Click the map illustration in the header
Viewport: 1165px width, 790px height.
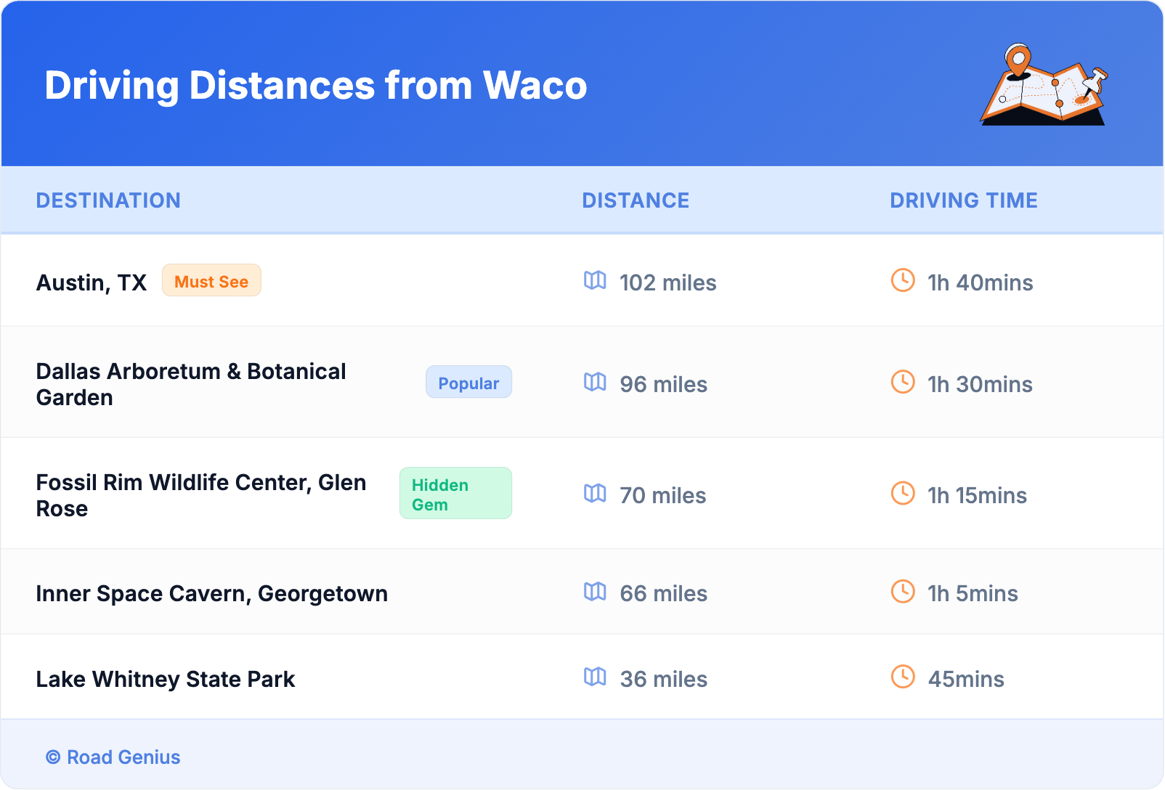tap(1044, 85)
